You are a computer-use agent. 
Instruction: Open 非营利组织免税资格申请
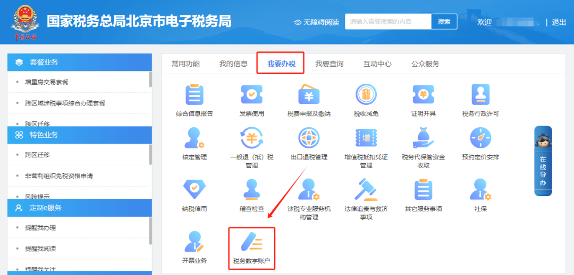click(x=59, y=176)
